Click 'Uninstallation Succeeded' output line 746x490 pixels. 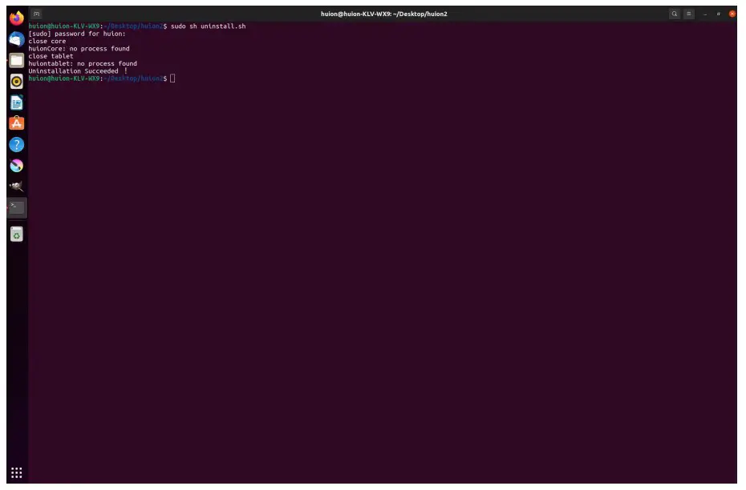[x=78, y=71]
